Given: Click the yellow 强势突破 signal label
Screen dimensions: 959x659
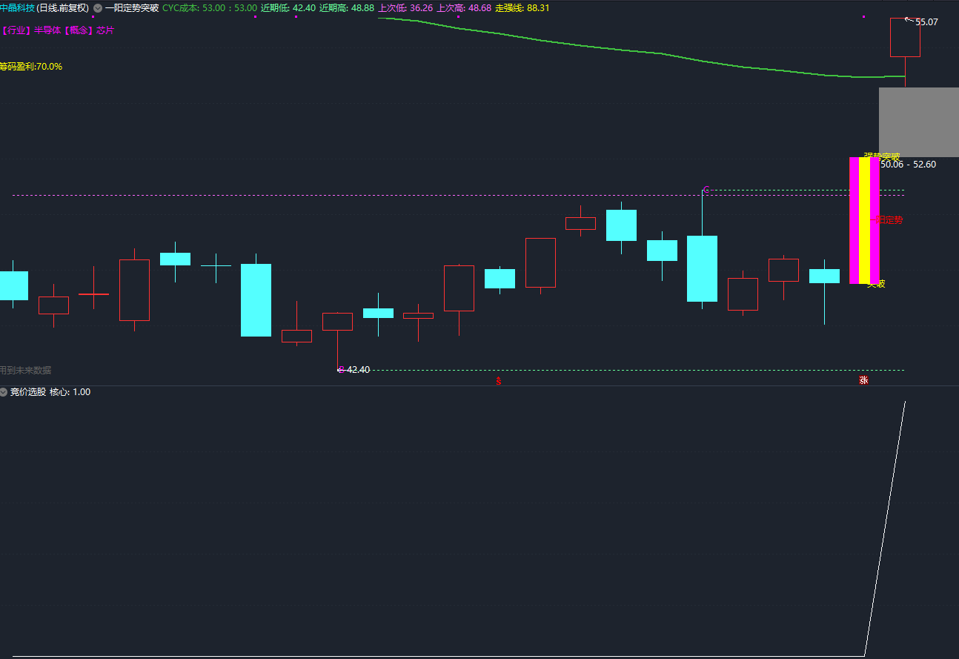Looking at the screenshot, I should tap(882, 157).
